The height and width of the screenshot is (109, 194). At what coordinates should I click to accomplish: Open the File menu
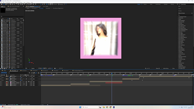pyautogui.click(x=1, y=3)
